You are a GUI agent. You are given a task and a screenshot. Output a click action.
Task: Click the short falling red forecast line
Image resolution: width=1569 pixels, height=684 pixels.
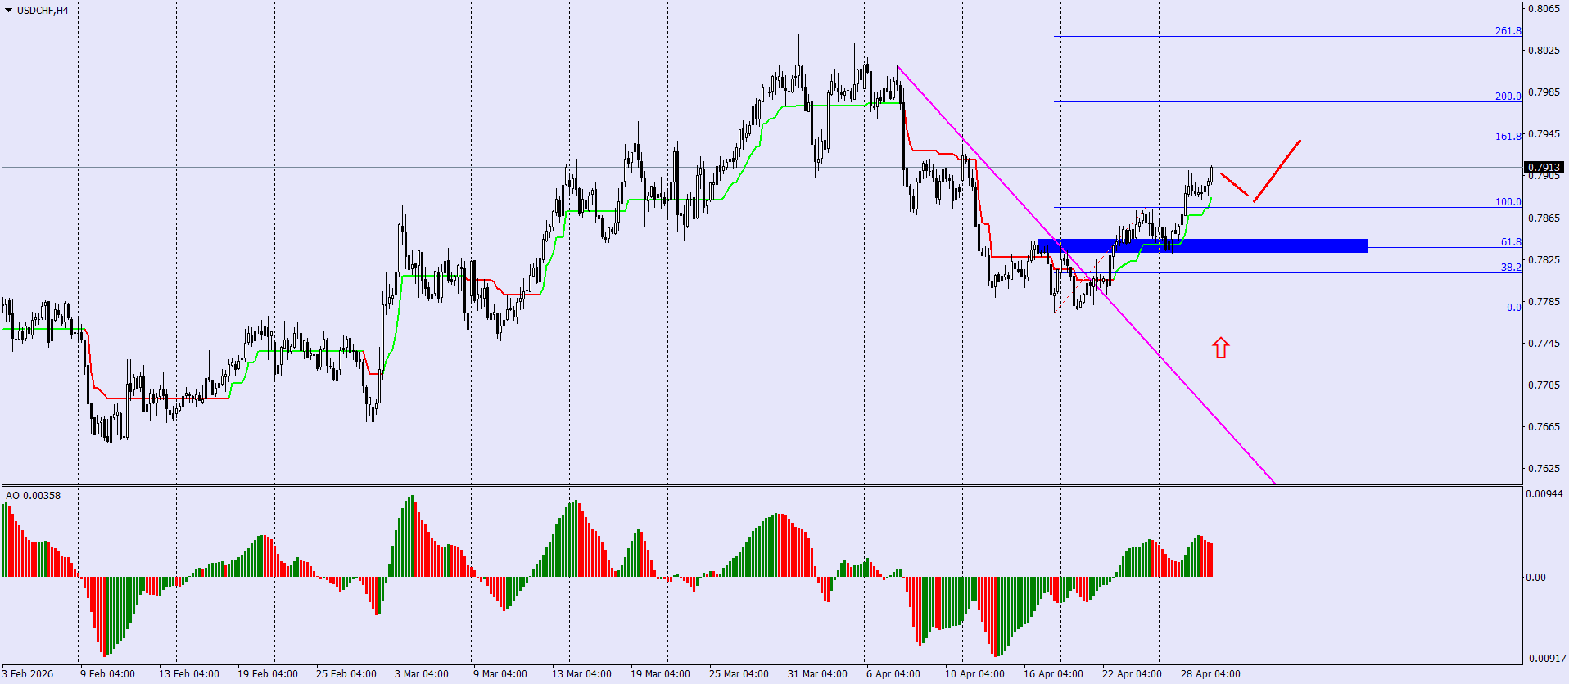click(1235, 185)
